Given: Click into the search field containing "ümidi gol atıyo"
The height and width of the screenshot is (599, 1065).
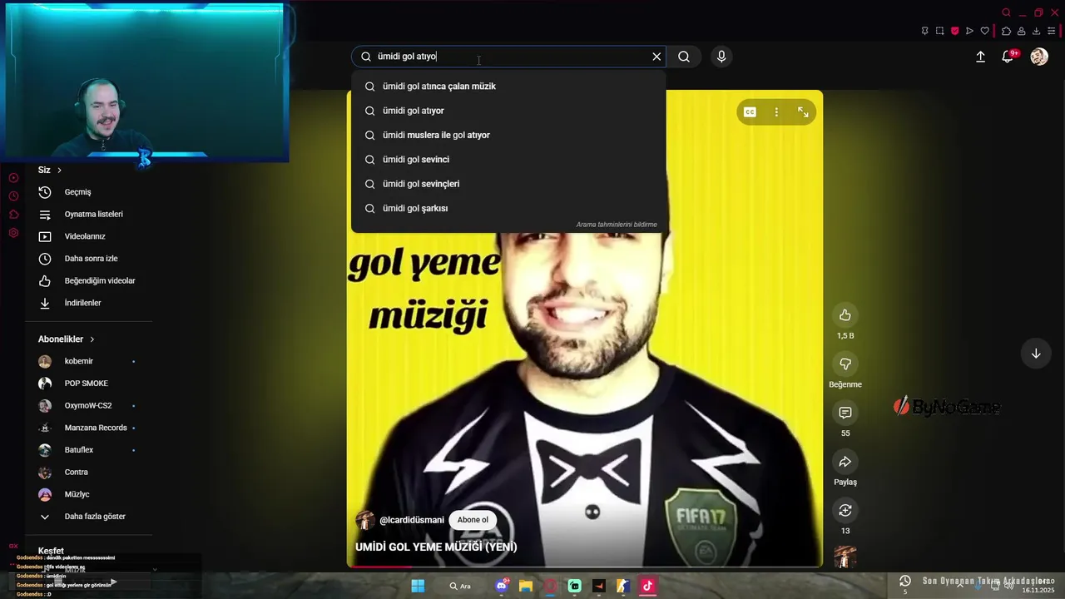Looking at the screenshot, I should (508, 57).
